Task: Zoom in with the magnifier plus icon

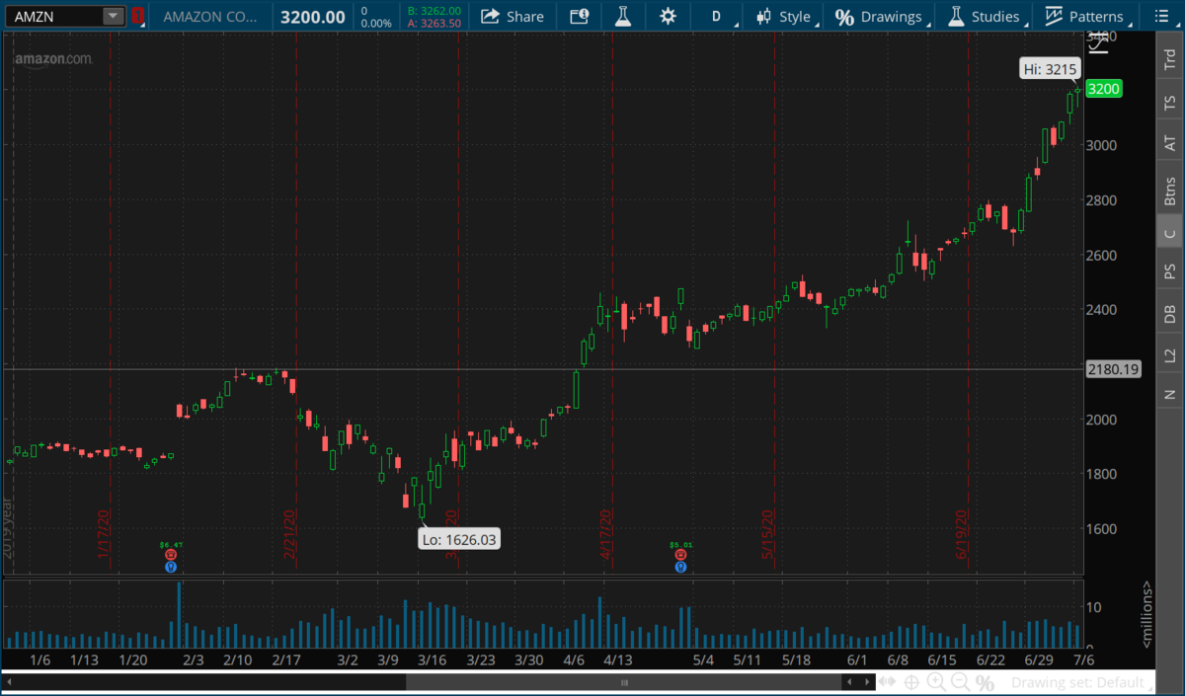Action: (936, 682)
